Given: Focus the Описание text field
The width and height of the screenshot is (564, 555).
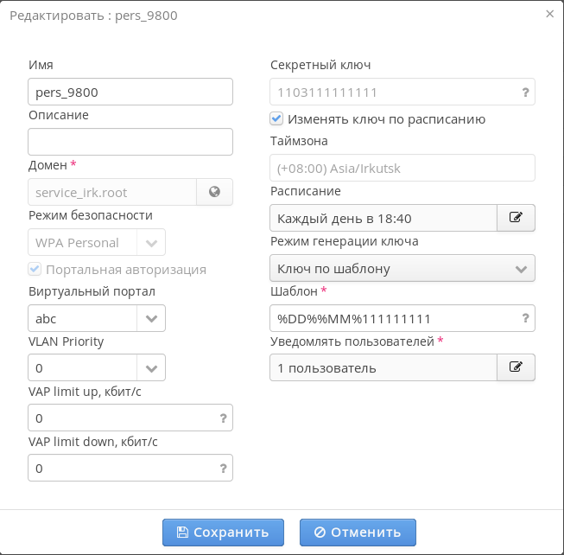Looking at the screenshot, I should 130,142.
